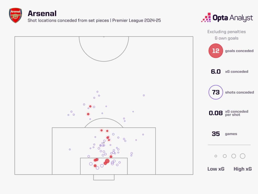
Task: Click the lone shot marker on left side of penalty area
Action: click(70, 150)
